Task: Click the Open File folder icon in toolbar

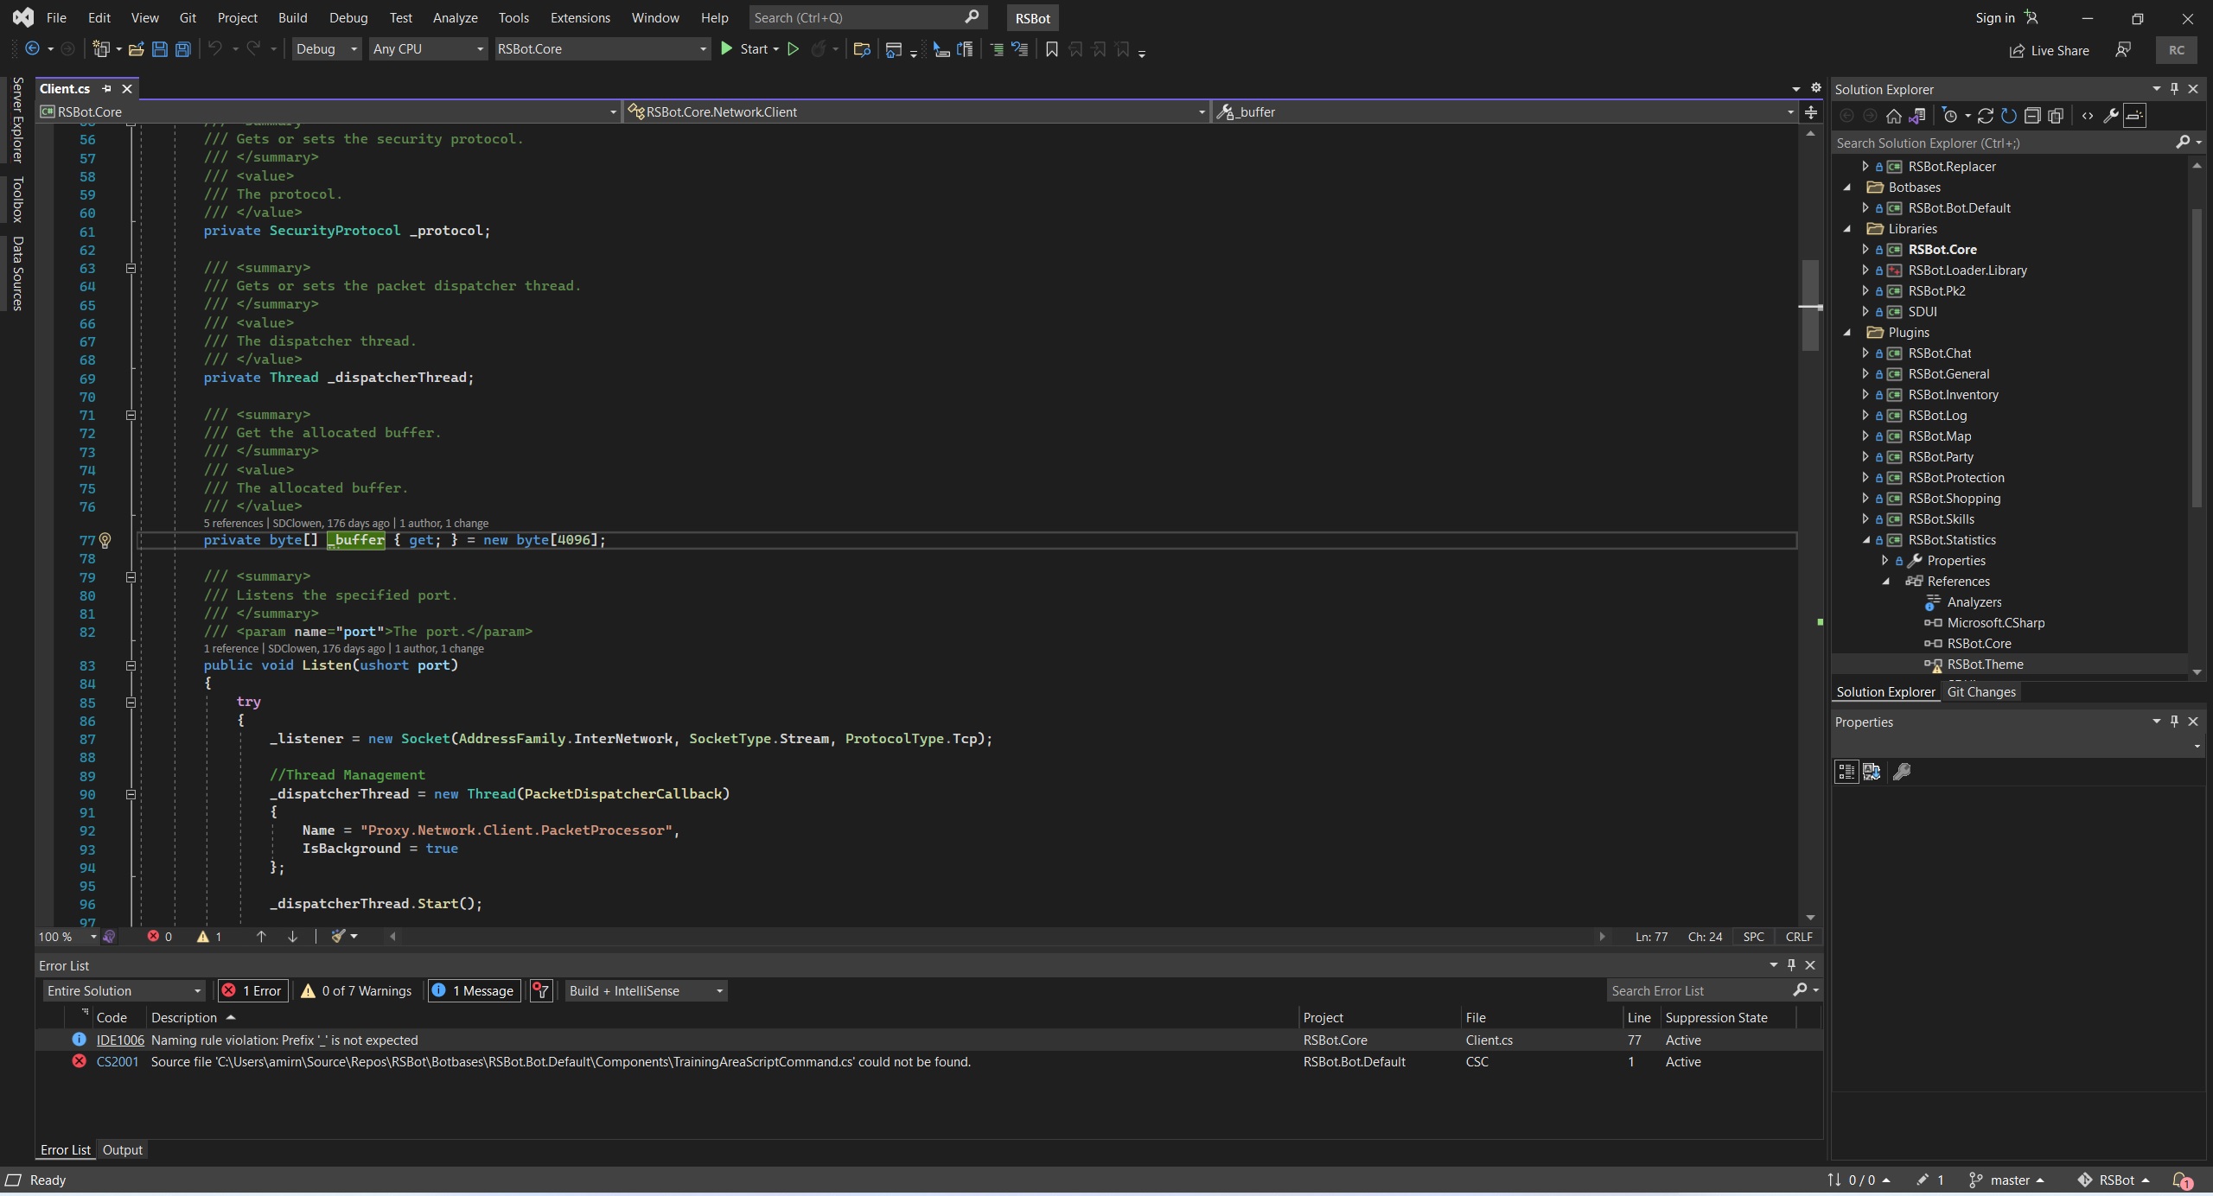Action: point(136,49)
